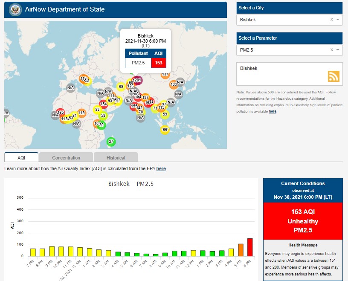The image size is (348, 281).
Task: Clear the Bishkek city selection
Action: tap(331, 20)
